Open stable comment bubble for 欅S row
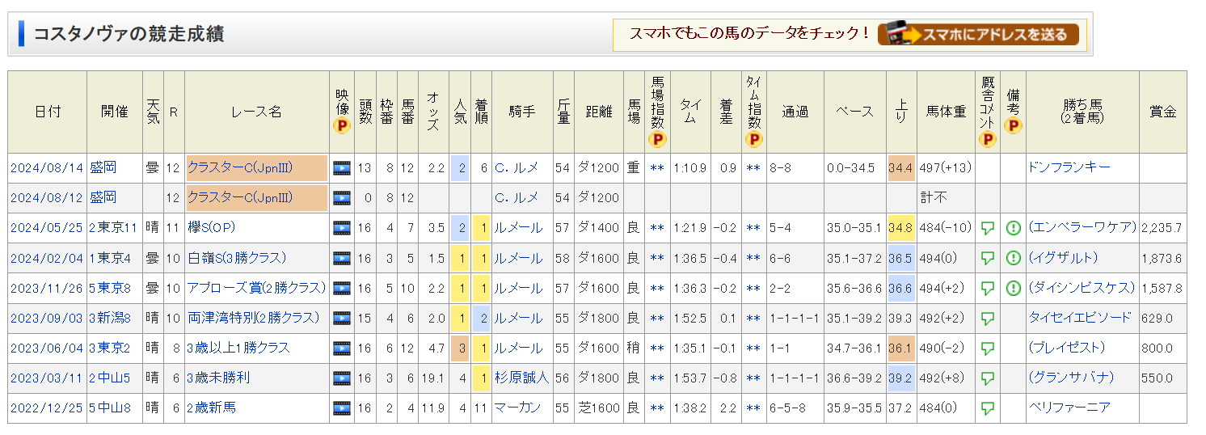 [x=987, y=228]
